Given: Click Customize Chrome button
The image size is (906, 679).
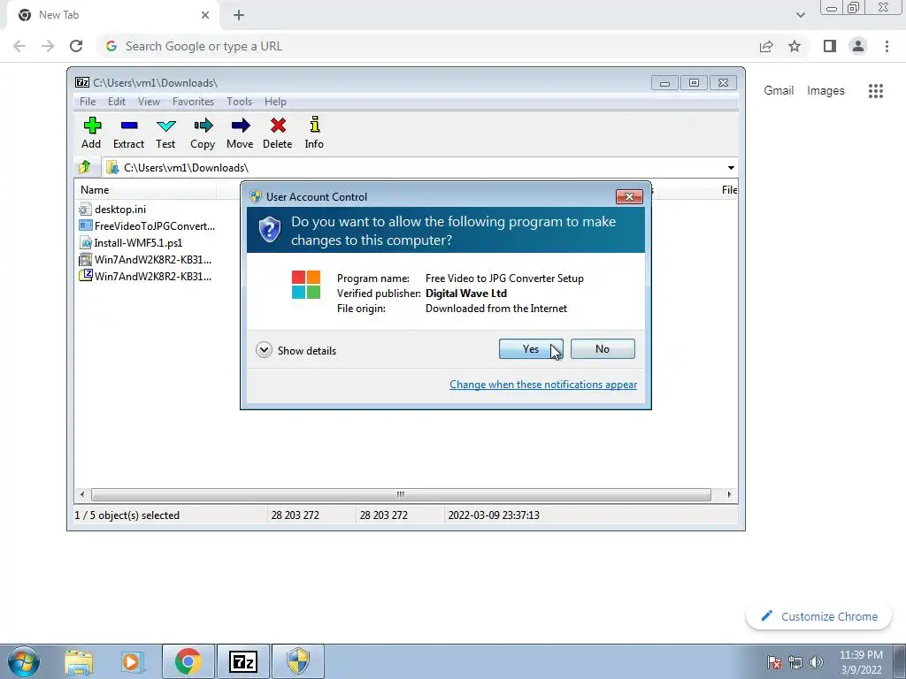Looking at the screenshot, I should pos(819,616).
